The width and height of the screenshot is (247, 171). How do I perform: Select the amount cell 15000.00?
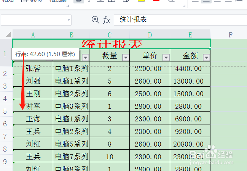(190, 94)
